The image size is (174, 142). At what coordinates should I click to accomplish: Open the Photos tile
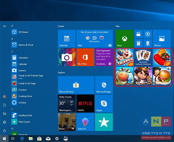[162, 38]
